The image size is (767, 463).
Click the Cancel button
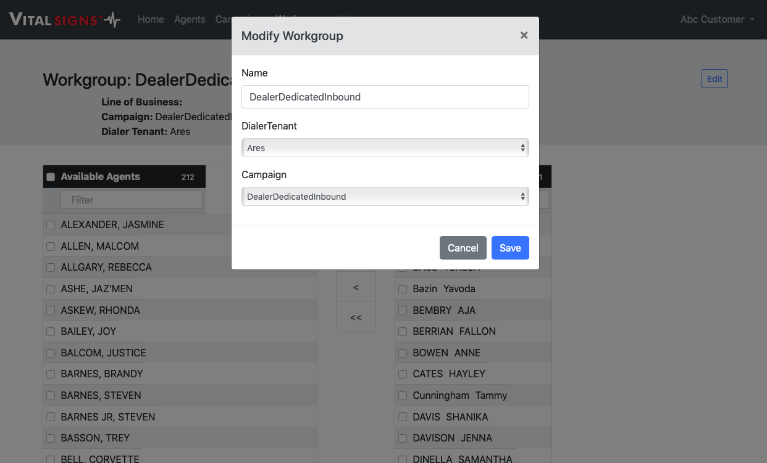coord(463,248)
